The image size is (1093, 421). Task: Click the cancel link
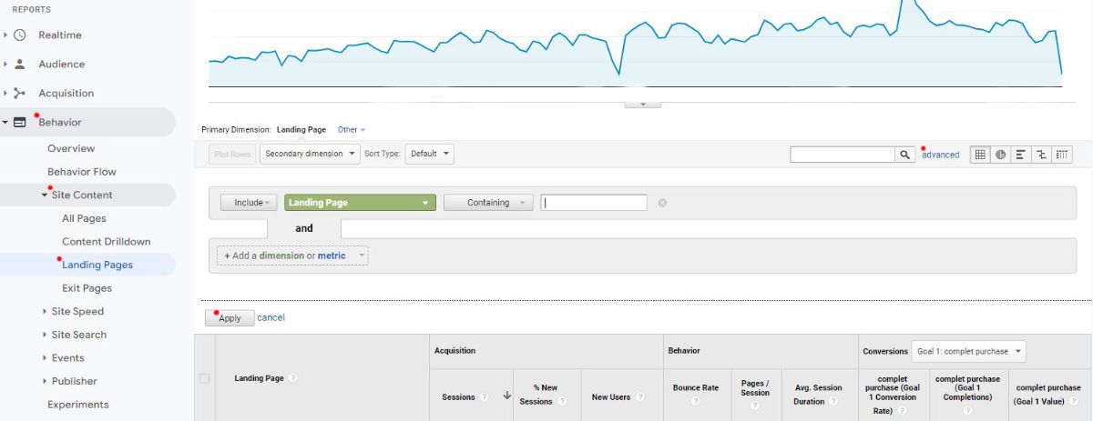(x=271, y=317)
